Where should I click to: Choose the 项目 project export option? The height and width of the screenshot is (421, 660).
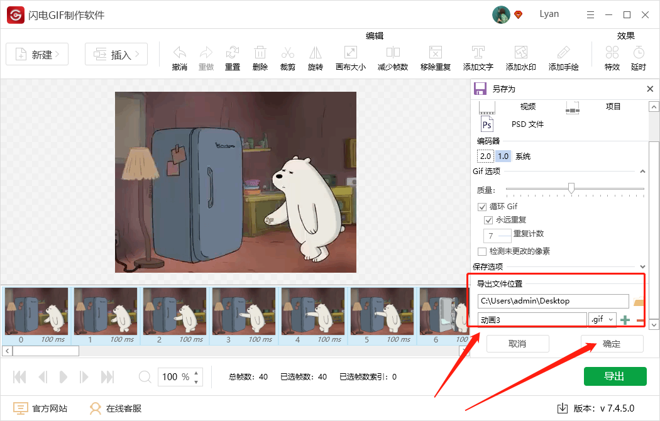(613, 106)
